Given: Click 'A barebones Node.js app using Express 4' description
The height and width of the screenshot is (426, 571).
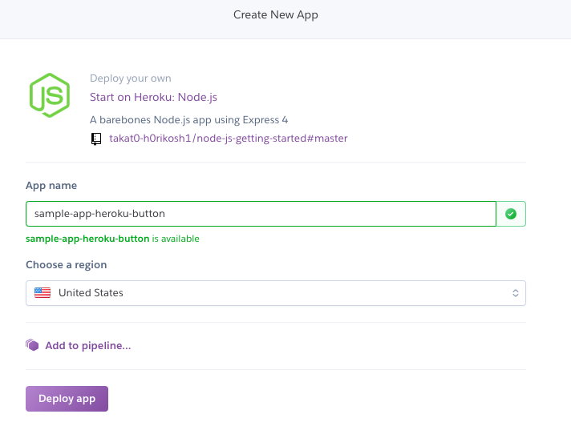Looking at the screenshot, I should (188, 120).
